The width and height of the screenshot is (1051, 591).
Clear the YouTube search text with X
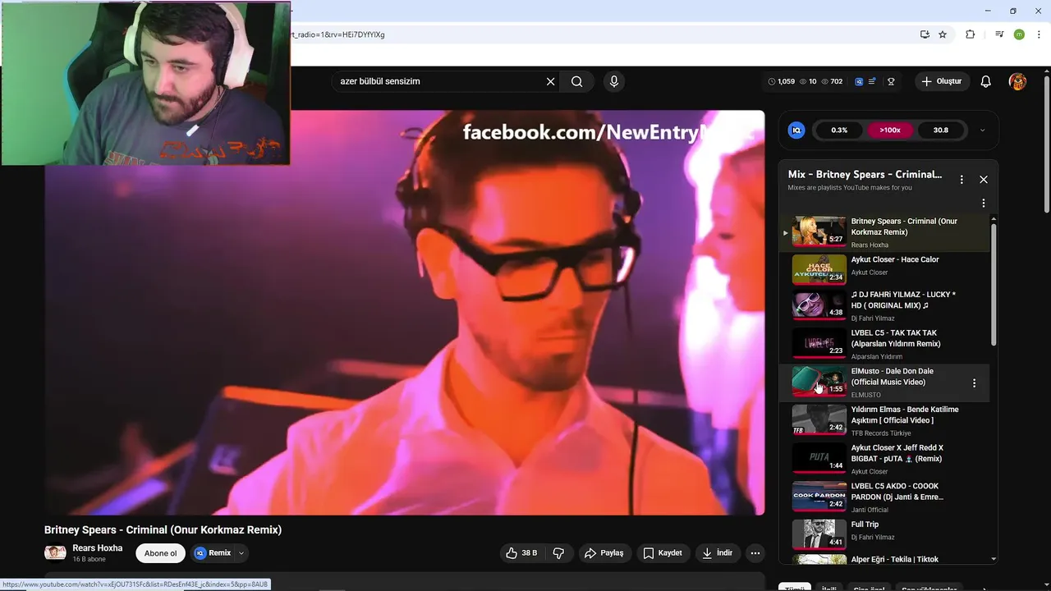551,81
